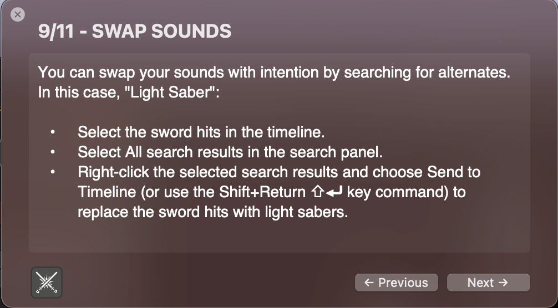This screenshot has width=558, height=308.
Task: Click the Return key arrow symbol
Action: [x=334, y=192]
